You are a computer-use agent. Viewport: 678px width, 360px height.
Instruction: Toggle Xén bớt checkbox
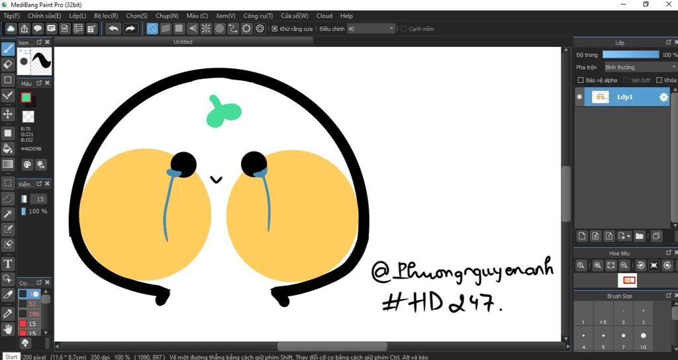tap(626, 80)
